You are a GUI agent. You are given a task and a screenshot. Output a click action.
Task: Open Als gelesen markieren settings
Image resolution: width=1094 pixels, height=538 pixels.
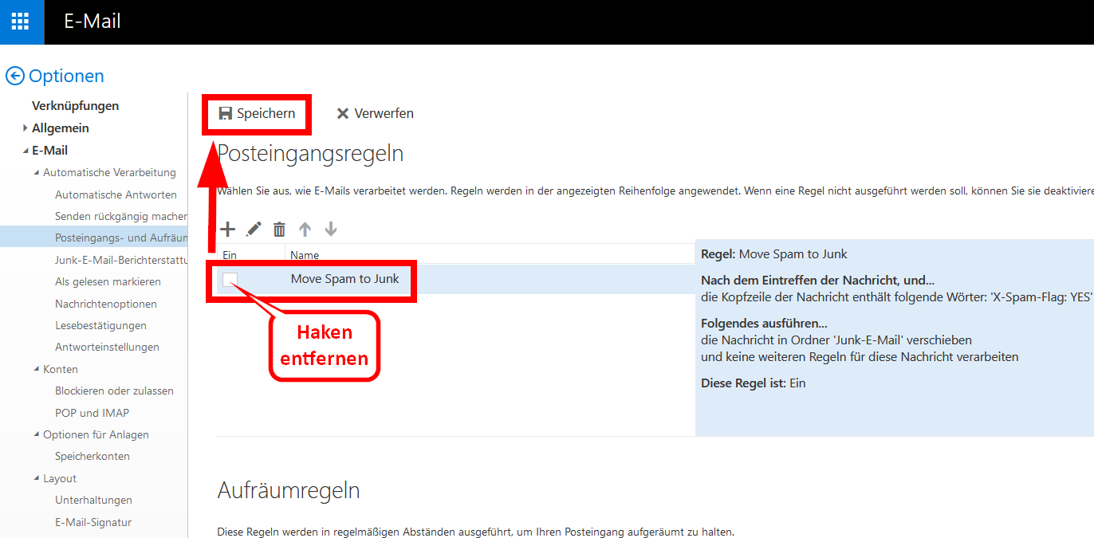tap(108, 281)
